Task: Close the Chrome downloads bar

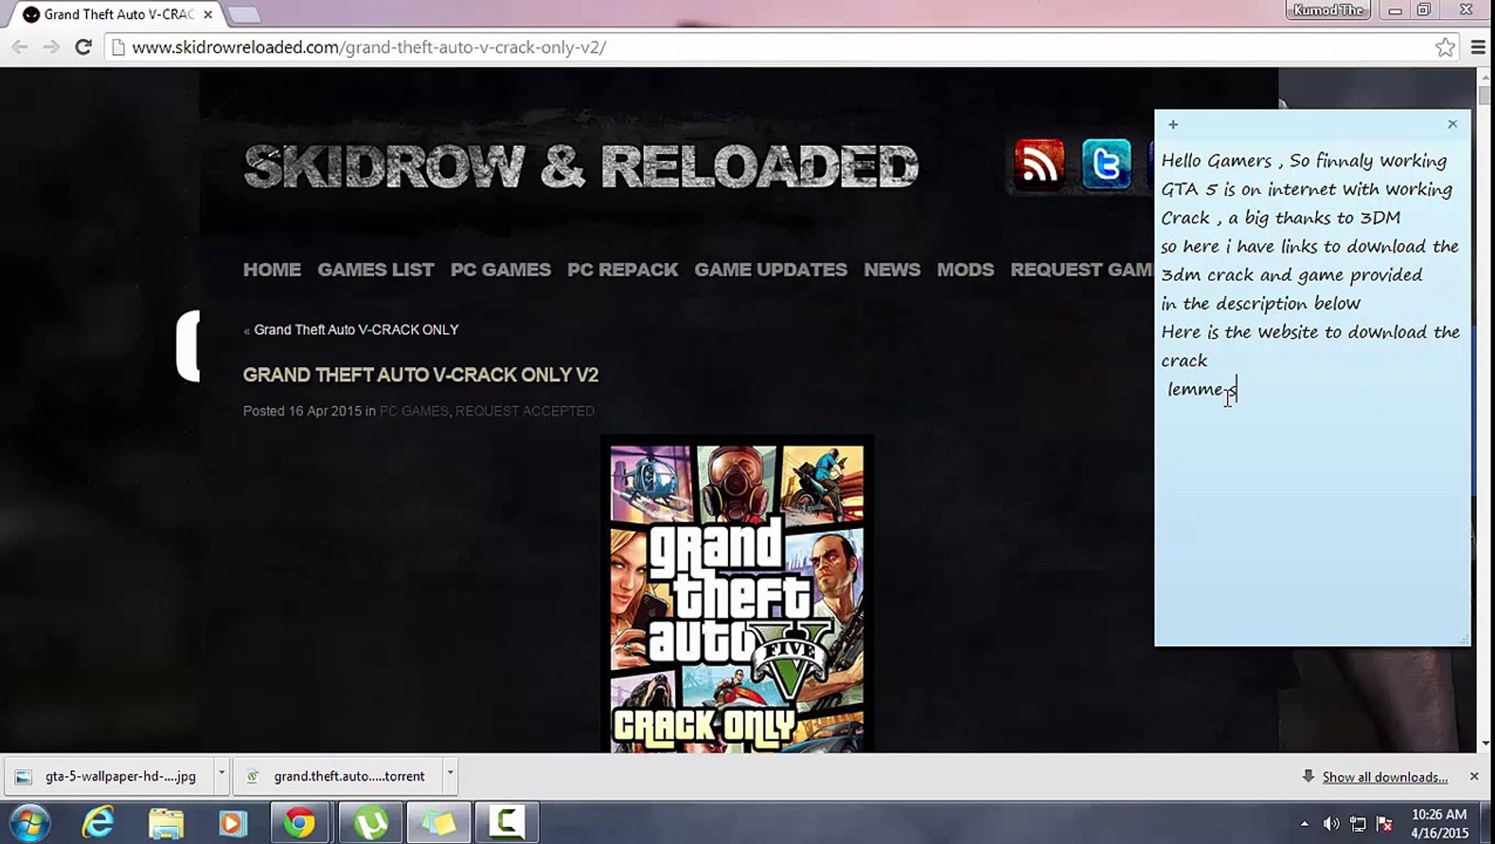Action: coord(1474,776)
